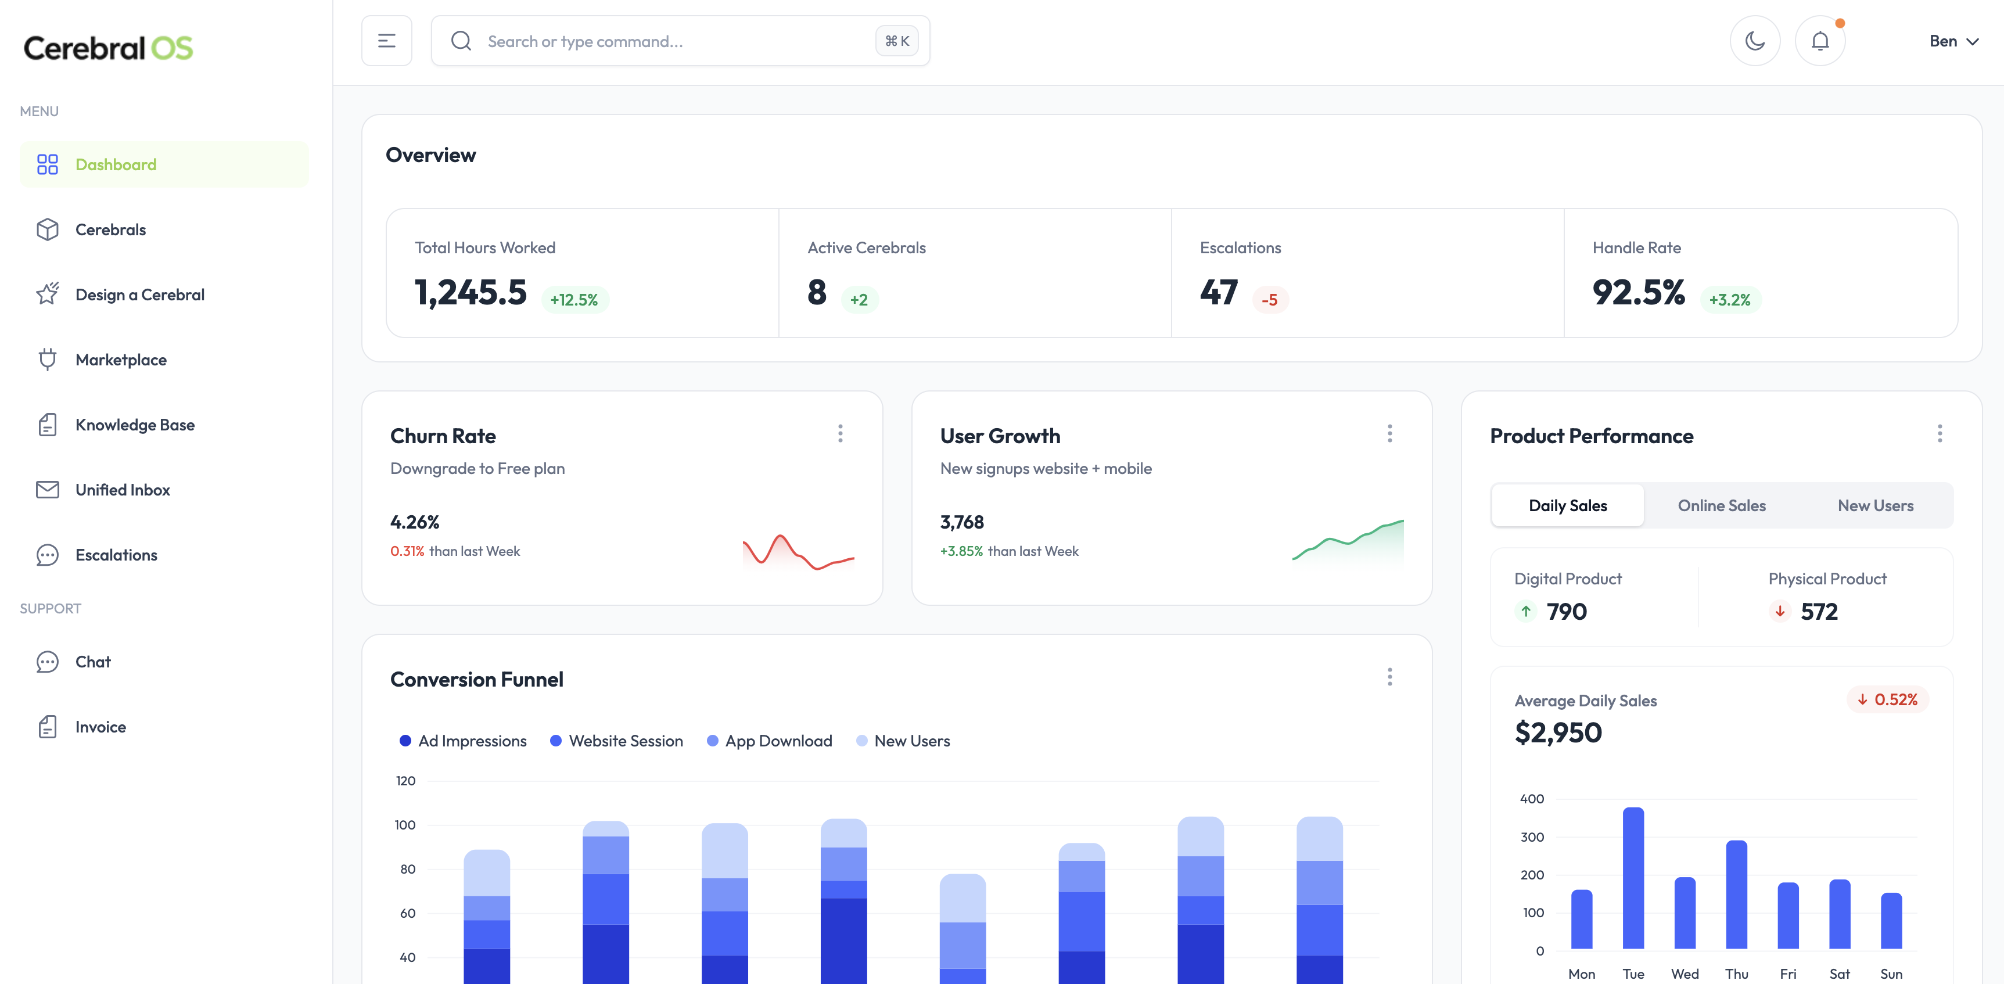Open notifications bell icon
Image resolution: width=2004 pixels, height=984 pixels.
1820,41
